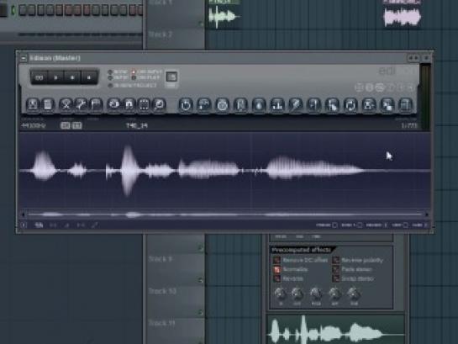The width and height of the screenshot is (458, 344).
Task: Click the sample waveform preview below Precomputed effects
Action: (x=336, y=330)
